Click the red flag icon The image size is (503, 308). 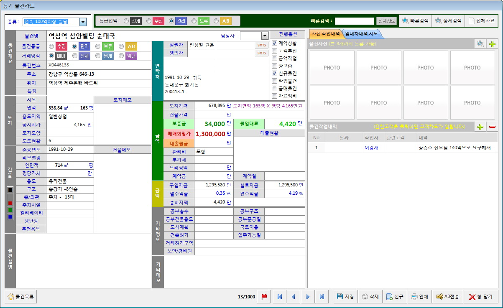click(264, 297)
